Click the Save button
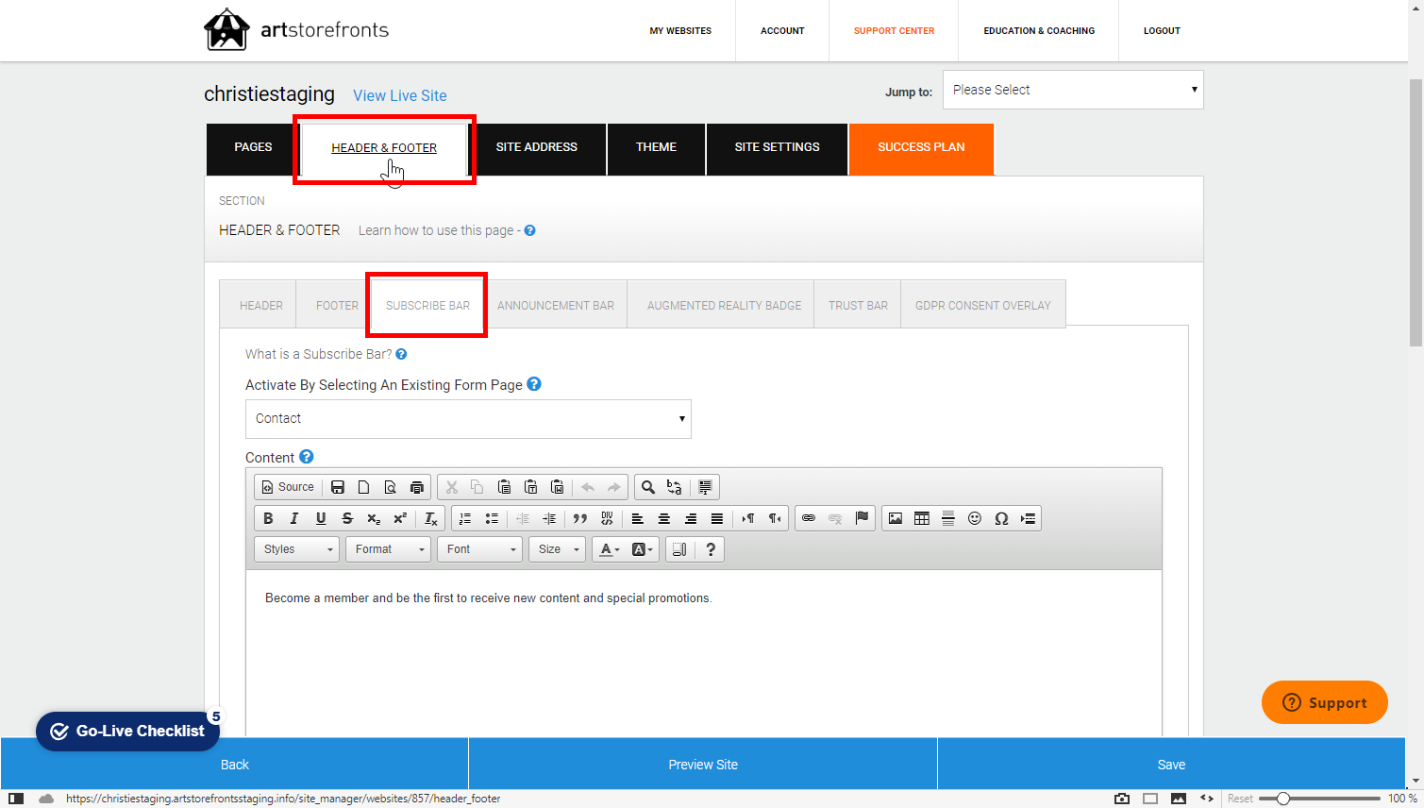Viewport: 1424px width, 808px height. point(1171,765)
